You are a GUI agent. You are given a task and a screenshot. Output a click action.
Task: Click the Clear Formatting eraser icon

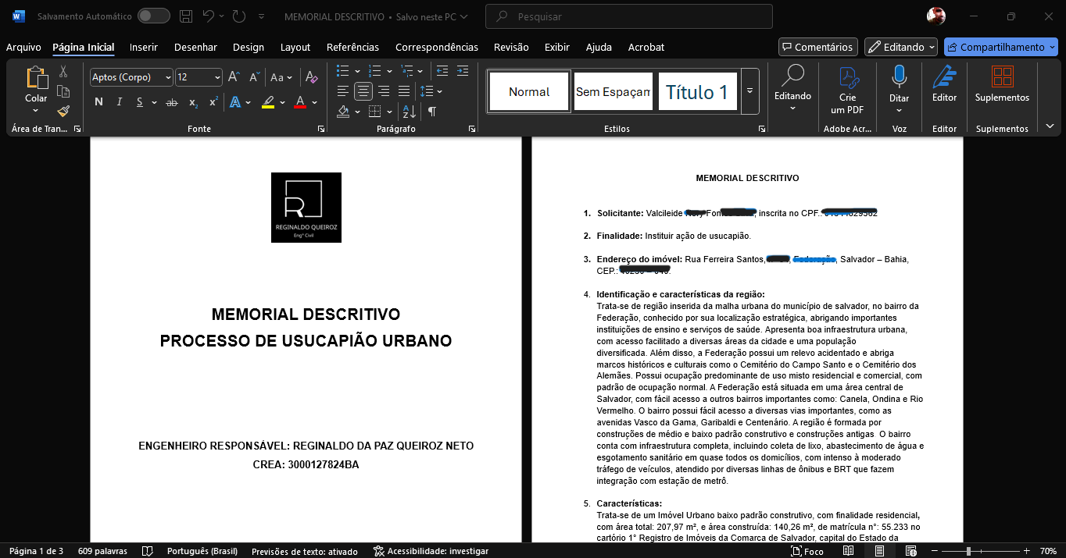311,77
